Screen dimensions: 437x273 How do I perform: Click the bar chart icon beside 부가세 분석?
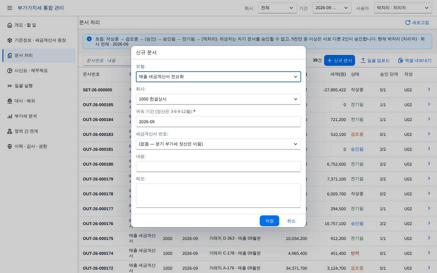pyautogui.click(x=9, y=116)
